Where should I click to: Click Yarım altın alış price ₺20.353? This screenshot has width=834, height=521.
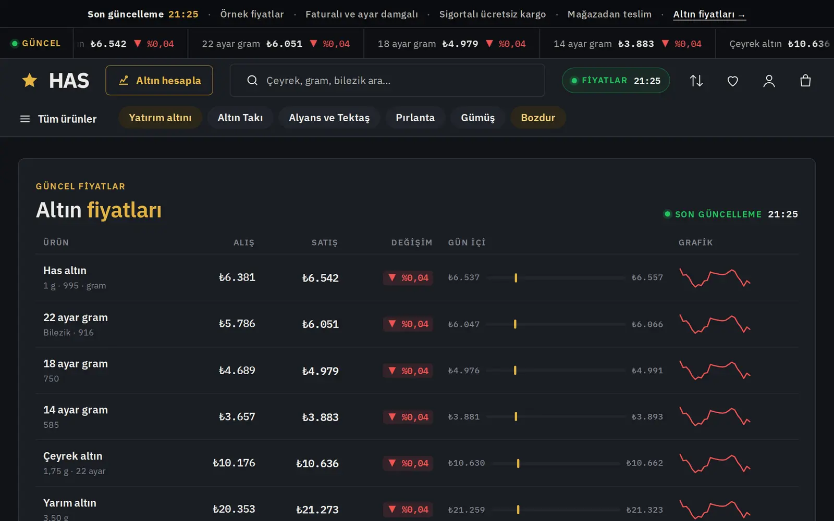(234, 509)
